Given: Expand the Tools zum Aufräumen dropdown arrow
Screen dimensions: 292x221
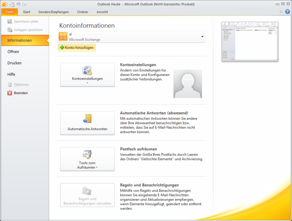Looking at the screenshot, I should [97, 168].
